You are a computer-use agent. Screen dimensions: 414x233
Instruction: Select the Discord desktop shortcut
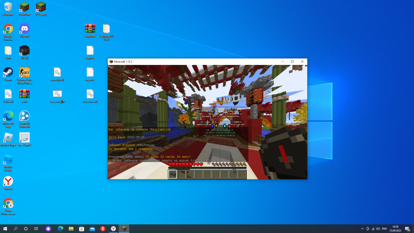pyautogui.click(x=24, y=31)
